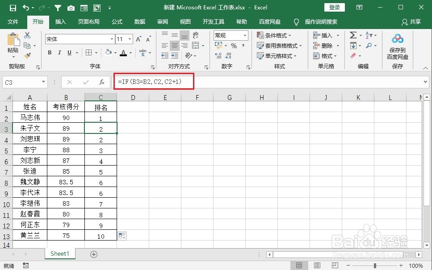Click the 共享 share button

pos(411,22)
